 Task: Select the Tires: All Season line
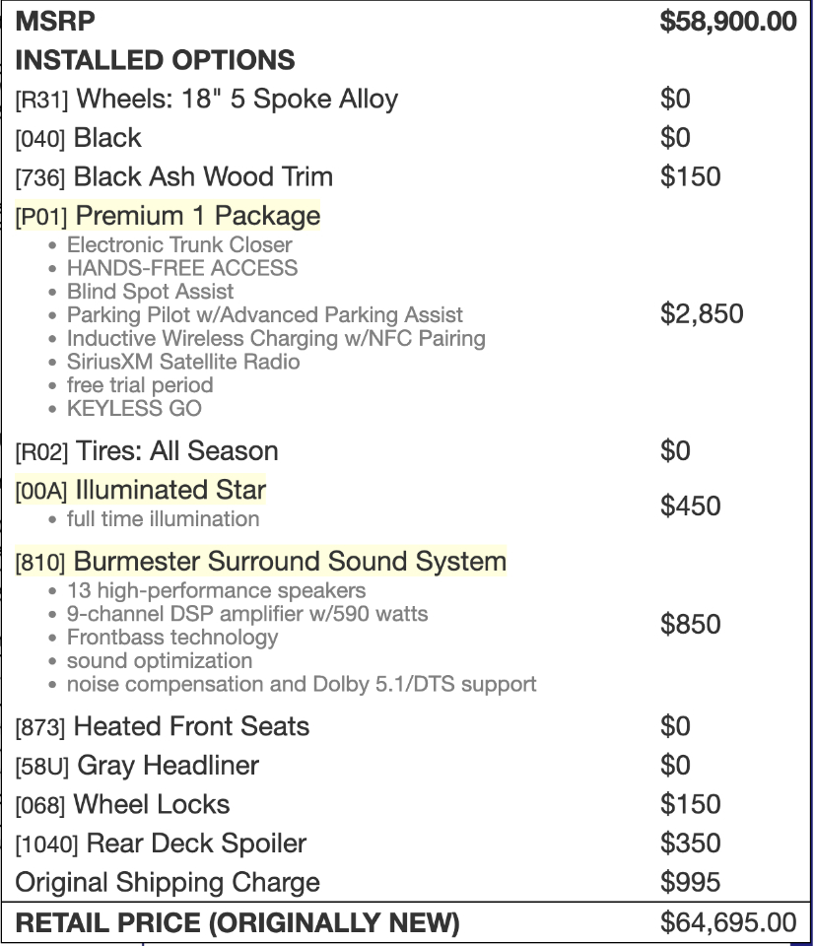tap(147, 451)
